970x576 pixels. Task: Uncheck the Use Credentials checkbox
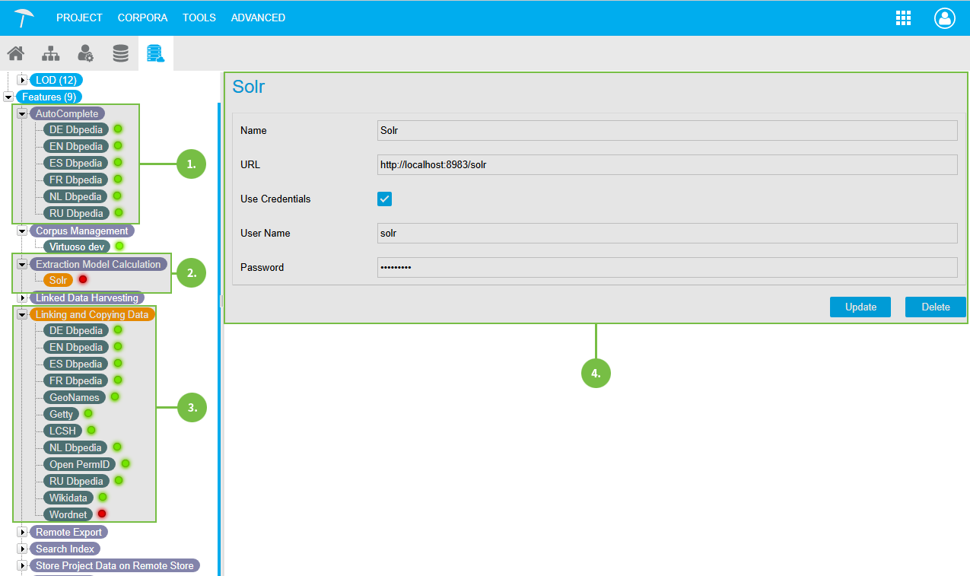(385, 199)
